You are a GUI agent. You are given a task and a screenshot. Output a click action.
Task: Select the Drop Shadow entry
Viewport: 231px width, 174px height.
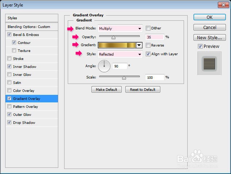[x=24, y=122]
